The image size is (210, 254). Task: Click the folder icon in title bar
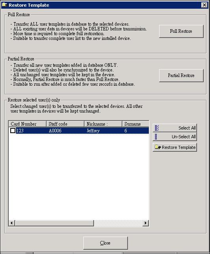click(x=4, y=5)
